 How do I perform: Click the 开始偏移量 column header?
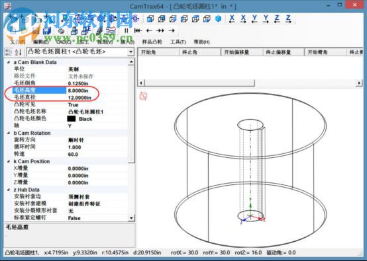[x=242, y=52]
